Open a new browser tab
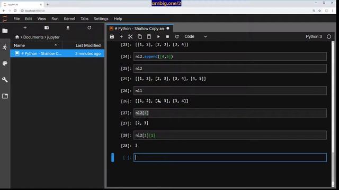The image size is (339, 190). click(x=48, y=4)
